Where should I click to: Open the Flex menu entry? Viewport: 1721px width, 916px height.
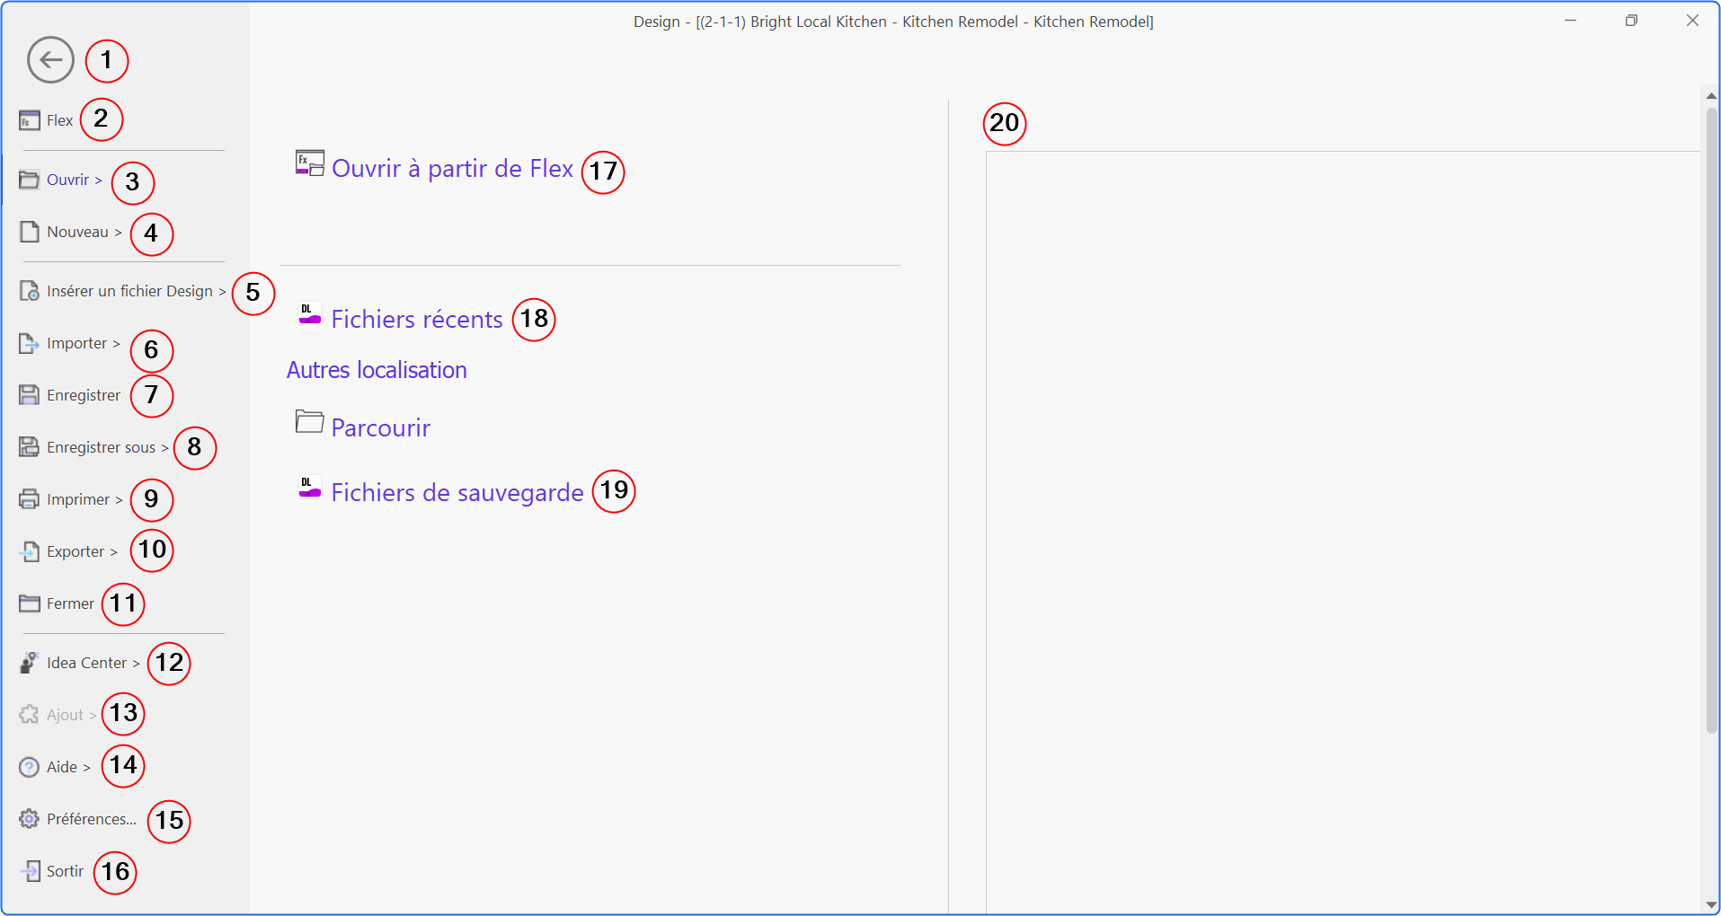tap(60, 120)
